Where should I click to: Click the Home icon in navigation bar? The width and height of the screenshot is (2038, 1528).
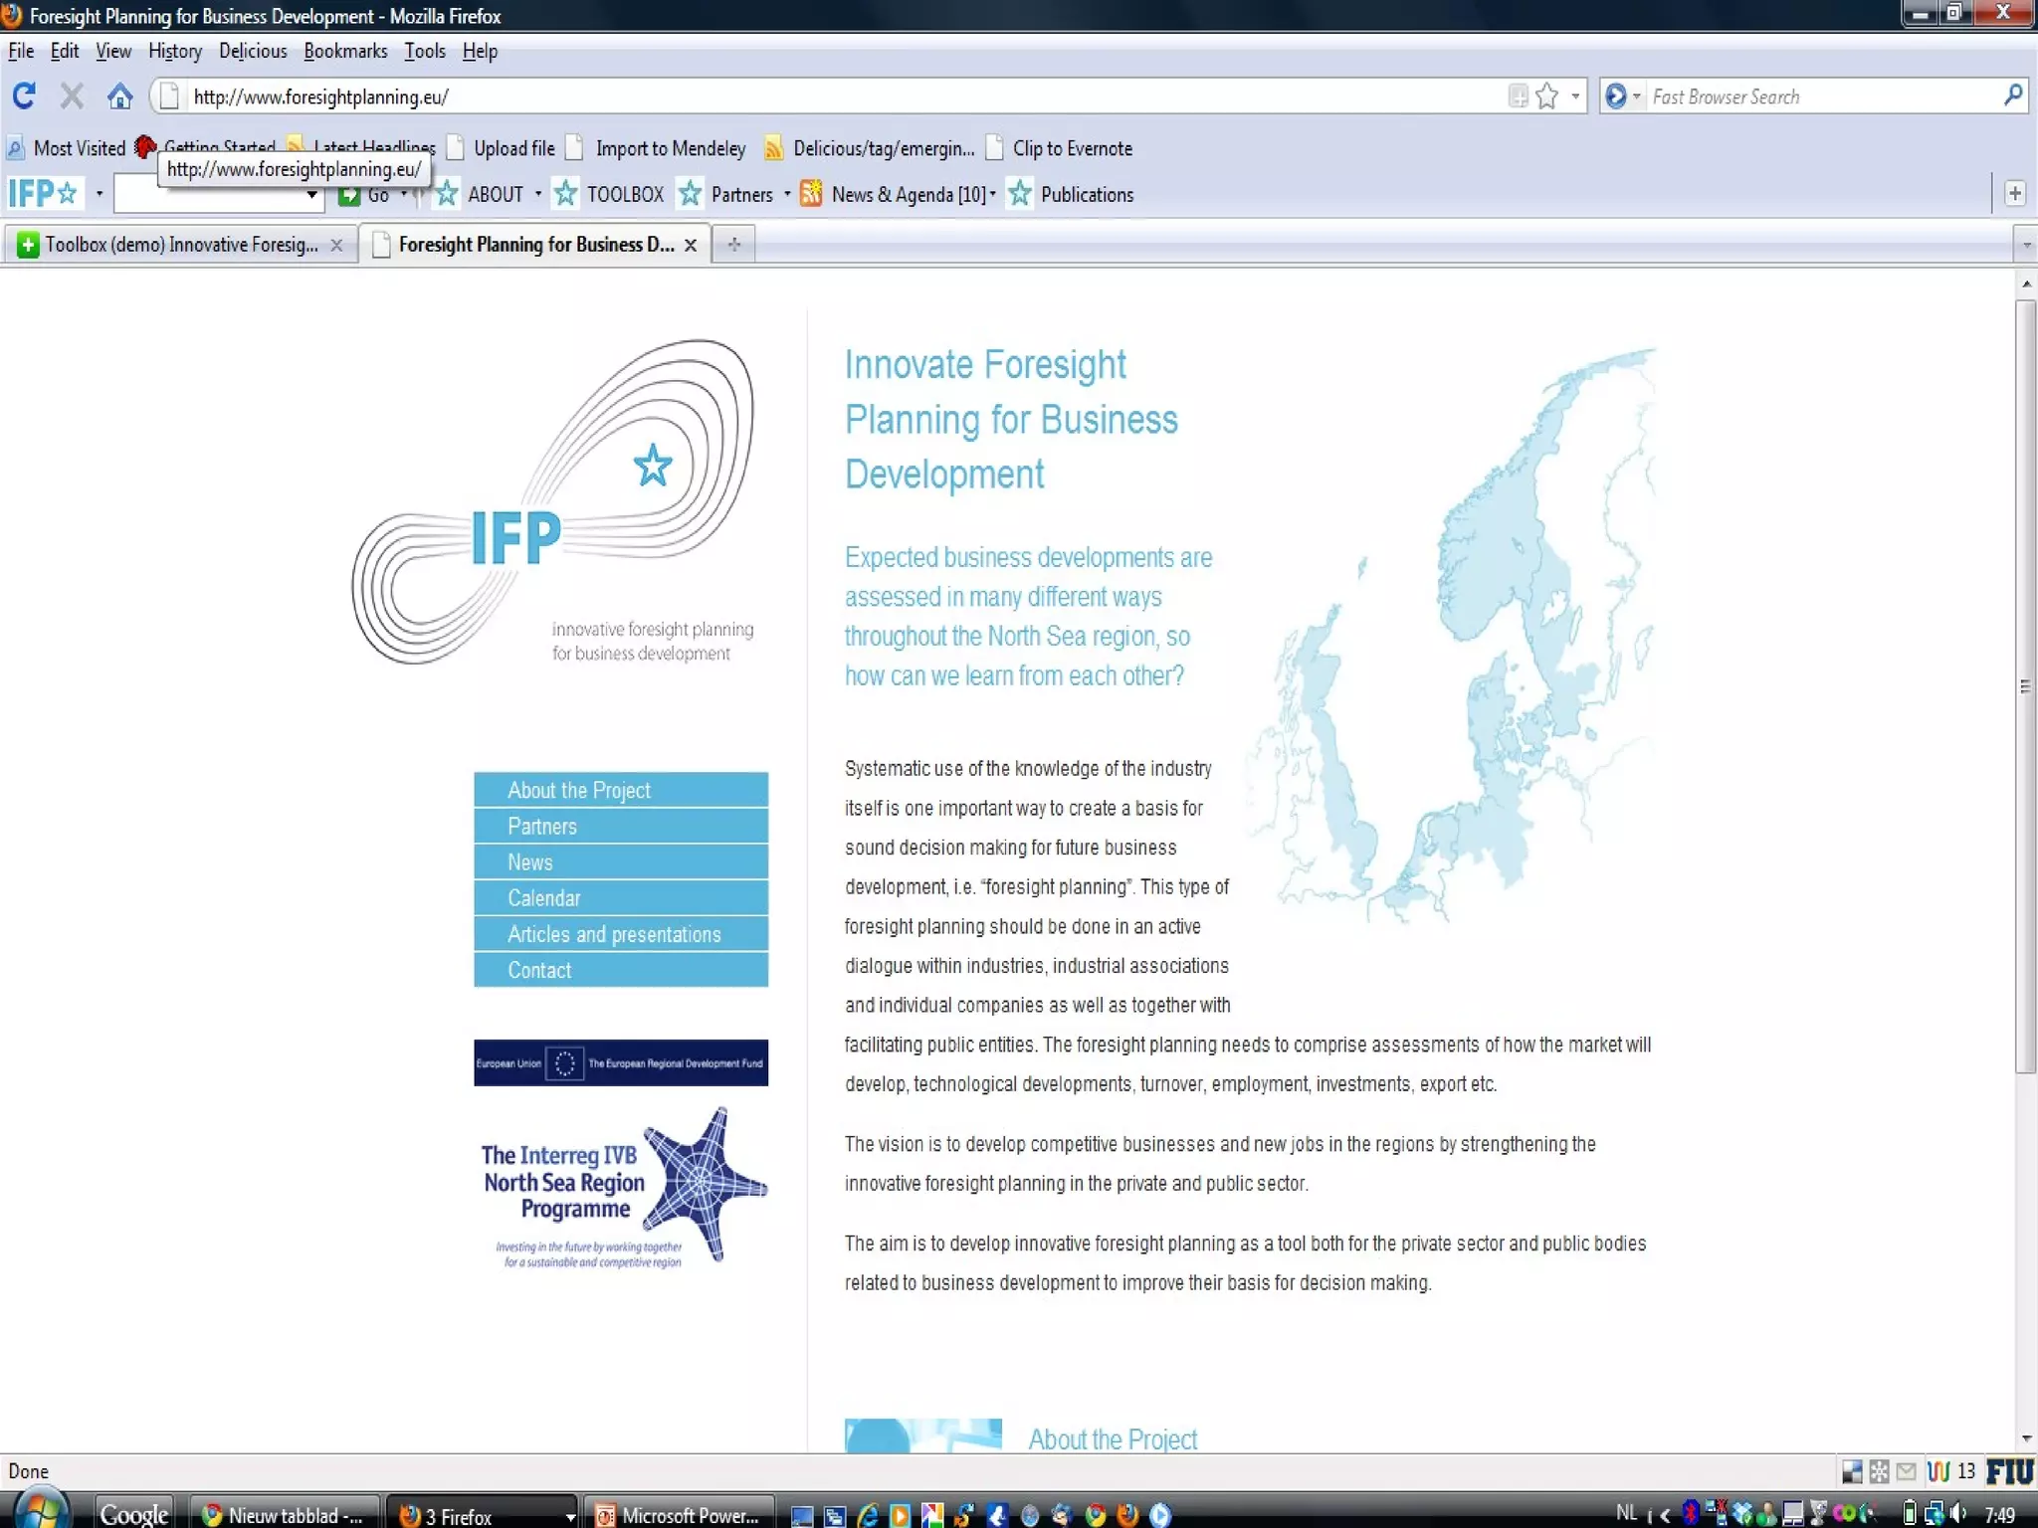(x=120, y=96)
